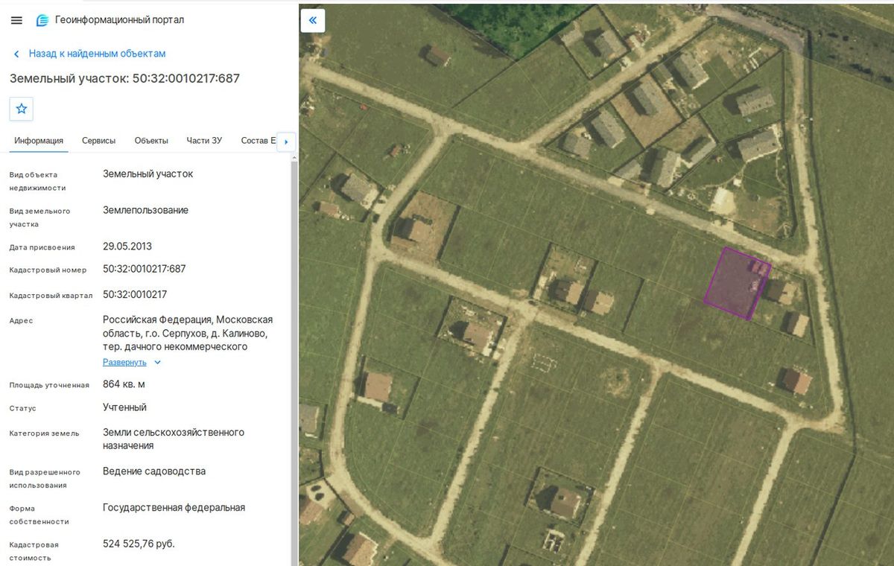Image resolution: width=894 pixels, height=566 pixels.
Task: Collapse the side panel with double-chevron button
Action: point(313,20)
